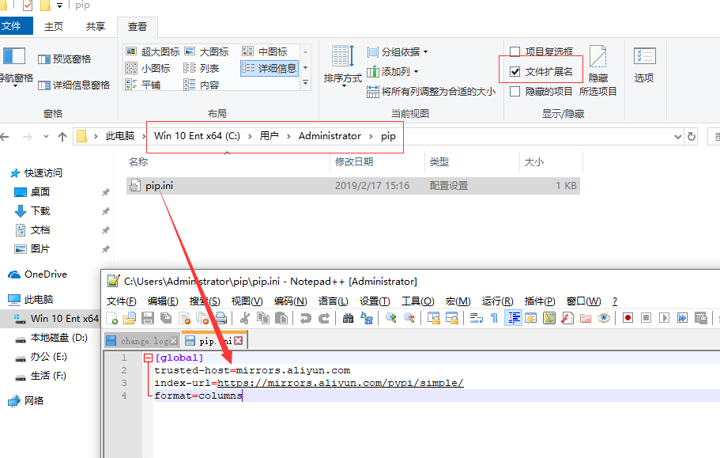
Task: Select 本地磁盘 (D:) in navigation pane
Action: [58, 338]
